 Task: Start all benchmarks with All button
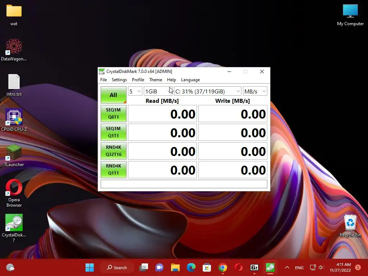[113, 95]
